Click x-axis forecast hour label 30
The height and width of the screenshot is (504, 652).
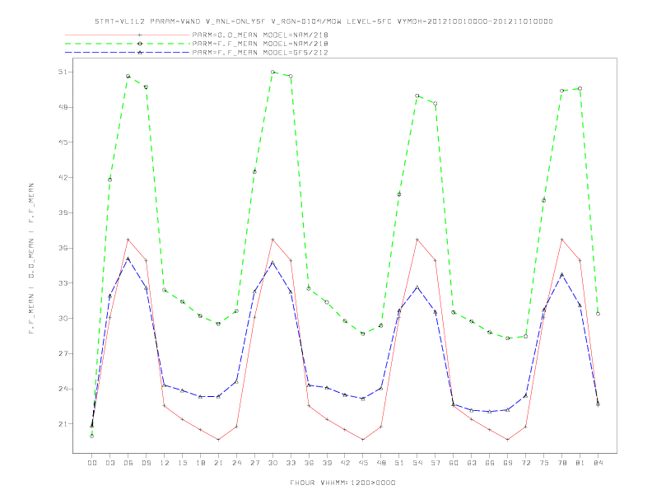click(272, 463)
